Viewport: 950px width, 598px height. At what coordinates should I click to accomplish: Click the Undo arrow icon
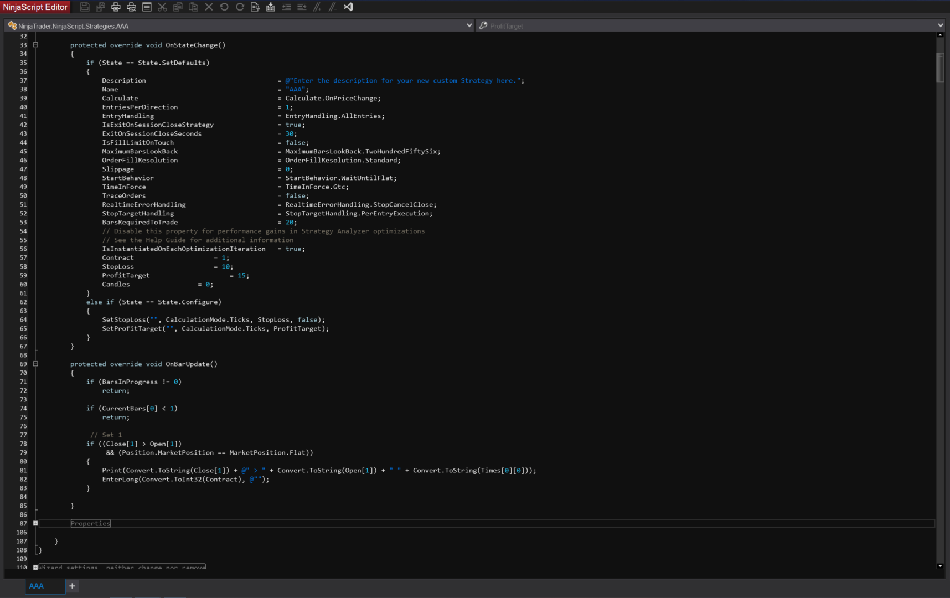point(224,7)
